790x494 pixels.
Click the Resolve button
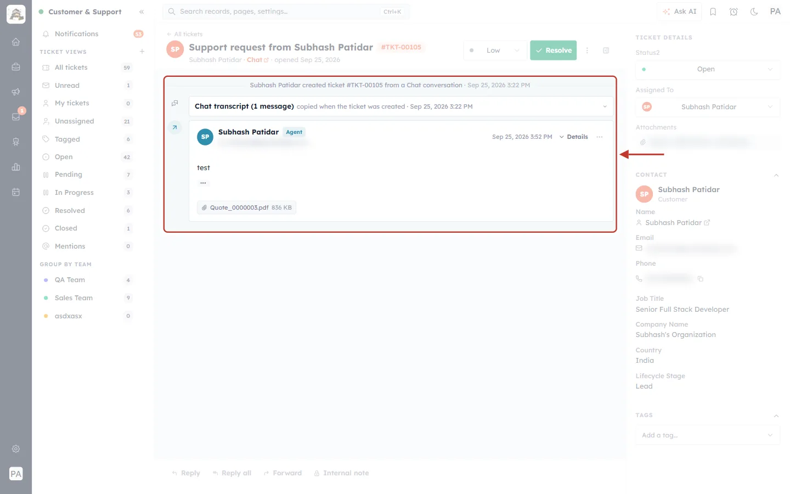point(553,50)
